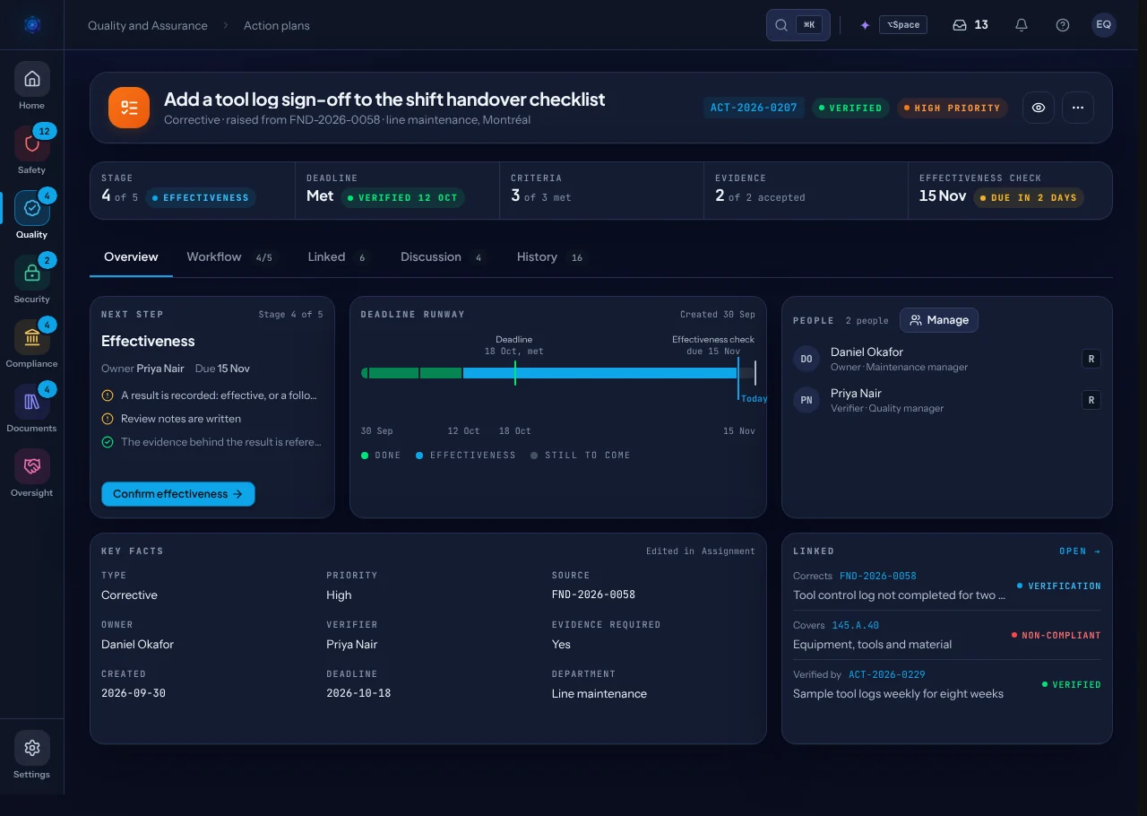This screenshot has height=816, width=1147.
Task: Open linked regulation 145.A.40
Action: coord(856,625)
